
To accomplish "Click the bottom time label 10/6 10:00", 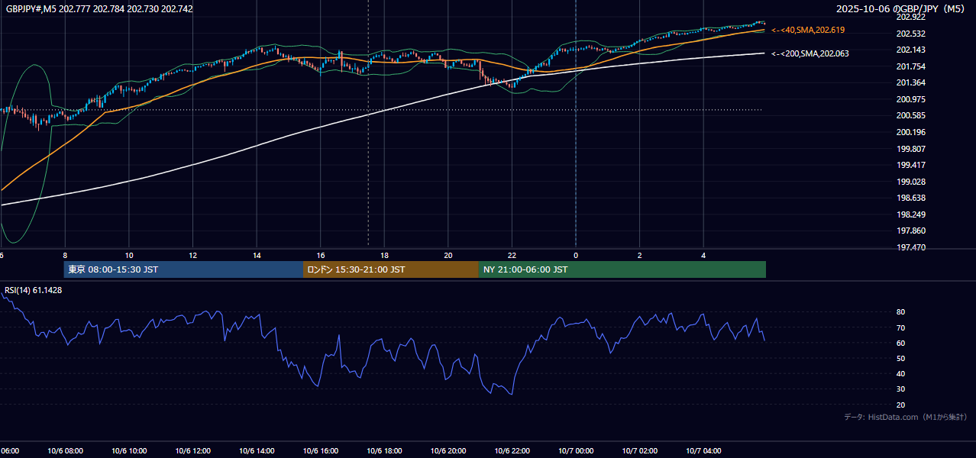I will 129,451.
